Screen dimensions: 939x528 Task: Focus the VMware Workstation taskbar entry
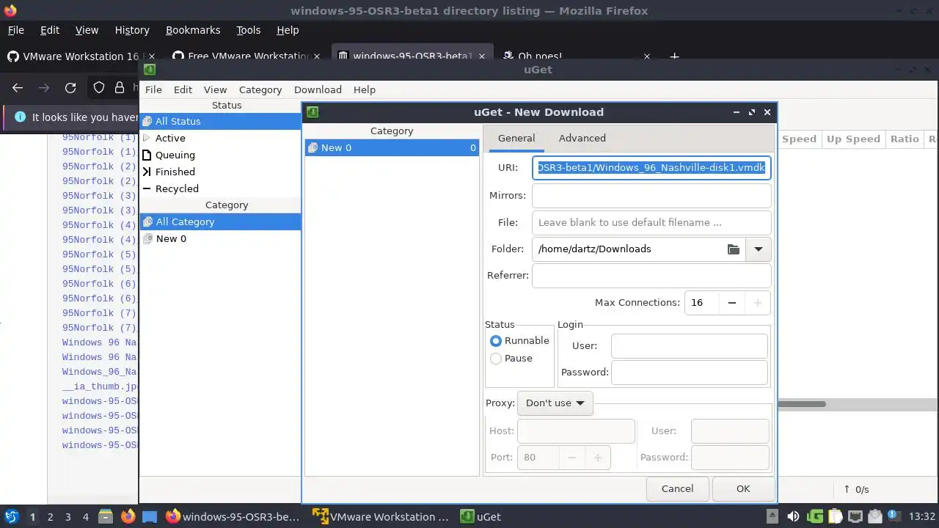coord(381,516)
